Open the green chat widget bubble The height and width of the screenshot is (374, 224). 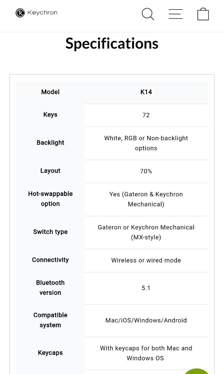(x=197, y=372)
